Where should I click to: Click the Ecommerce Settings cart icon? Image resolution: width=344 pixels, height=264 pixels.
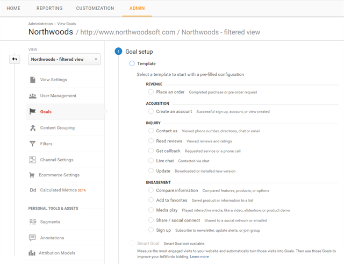tap(32, 175)
